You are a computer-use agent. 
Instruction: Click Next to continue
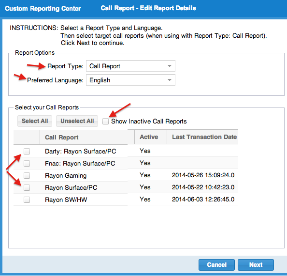[256, 265]
